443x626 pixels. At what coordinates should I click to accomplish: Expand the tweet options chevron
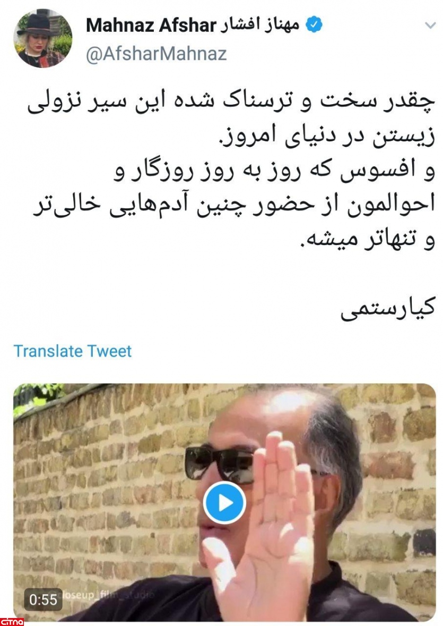[x=430, y=26]
